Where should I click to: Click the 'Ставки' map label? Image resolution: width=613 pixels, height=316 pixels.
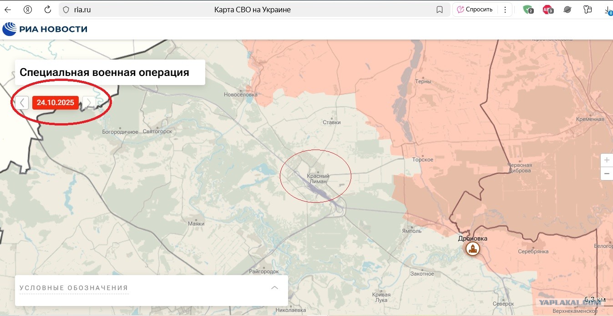click(332, 122)
